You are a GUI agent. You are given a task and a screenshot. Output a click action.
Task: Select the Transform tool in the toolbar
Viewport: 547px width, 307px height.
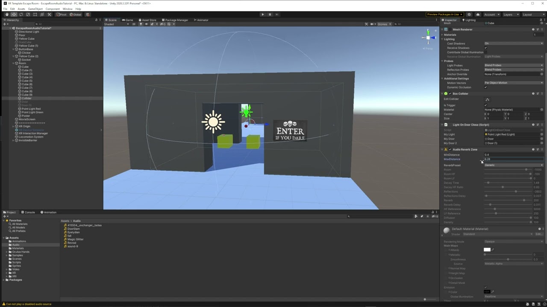[x=42, y=14]
